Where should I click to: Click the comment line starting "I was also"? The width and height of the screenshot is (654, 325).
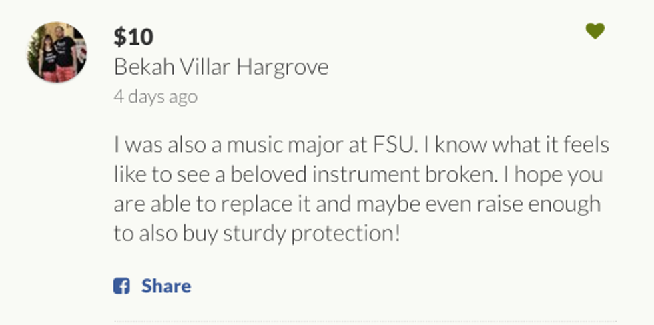pos(361,146)
